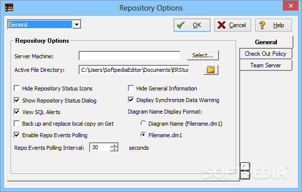Image resolution: width=302 pixels, height=192 pixels.
Task: Click the 'Repository Options' group box heading
Action: pos(42,41)
